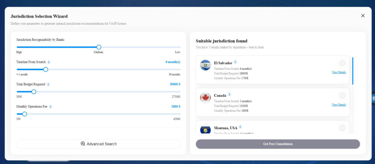Viewport: 375px width, 164px height.
Task: Click the Montana state flag icon
Action: pos(205,130)
